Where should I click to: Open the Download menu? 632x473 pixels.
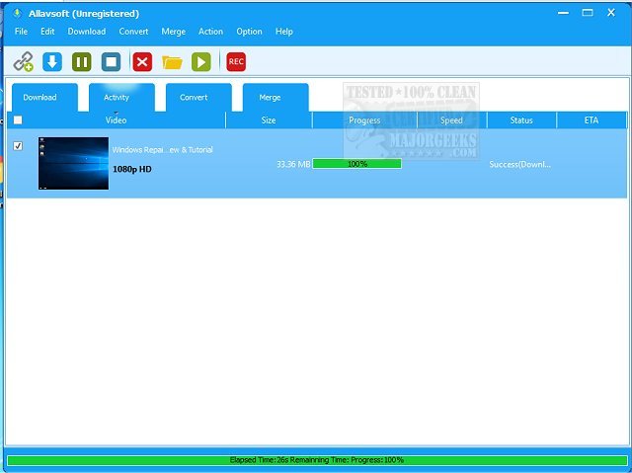[87, 32]
